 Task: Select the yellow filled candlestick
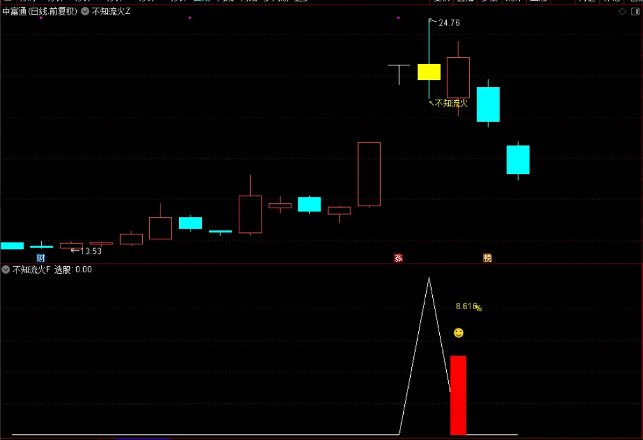pos(429,72)
